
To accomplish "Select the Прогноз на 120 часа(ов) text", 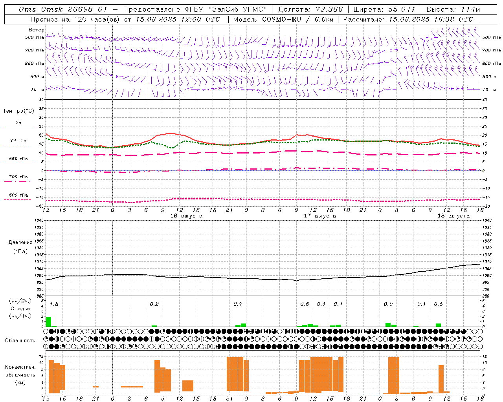I will click(76, 19).
